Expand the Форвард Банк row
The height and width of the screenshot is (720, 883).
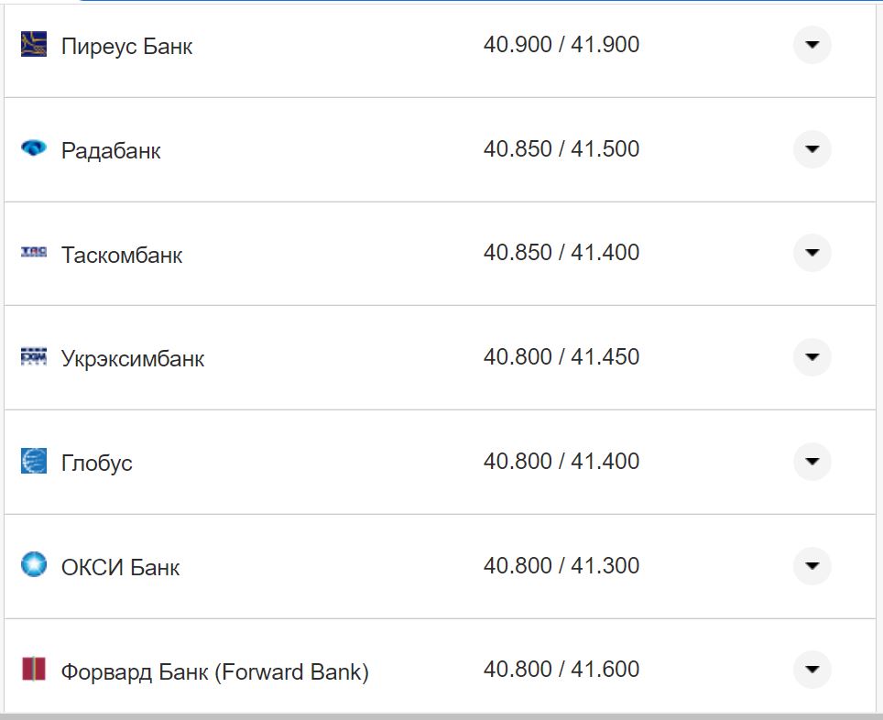click(x=812, y=670)
